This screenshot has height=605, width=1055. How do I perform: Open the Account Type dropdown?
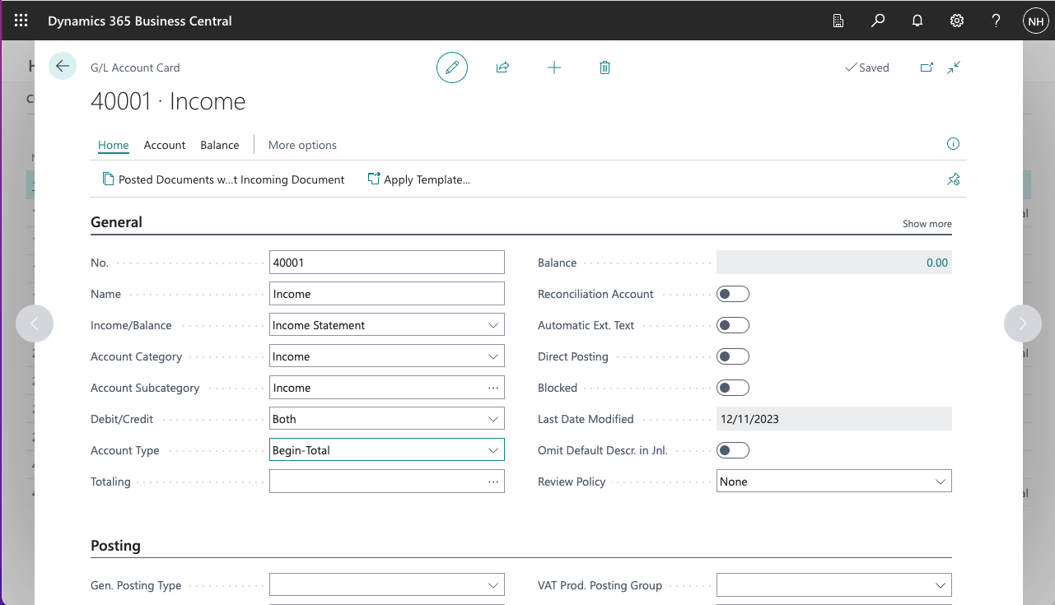pos(386,450)
